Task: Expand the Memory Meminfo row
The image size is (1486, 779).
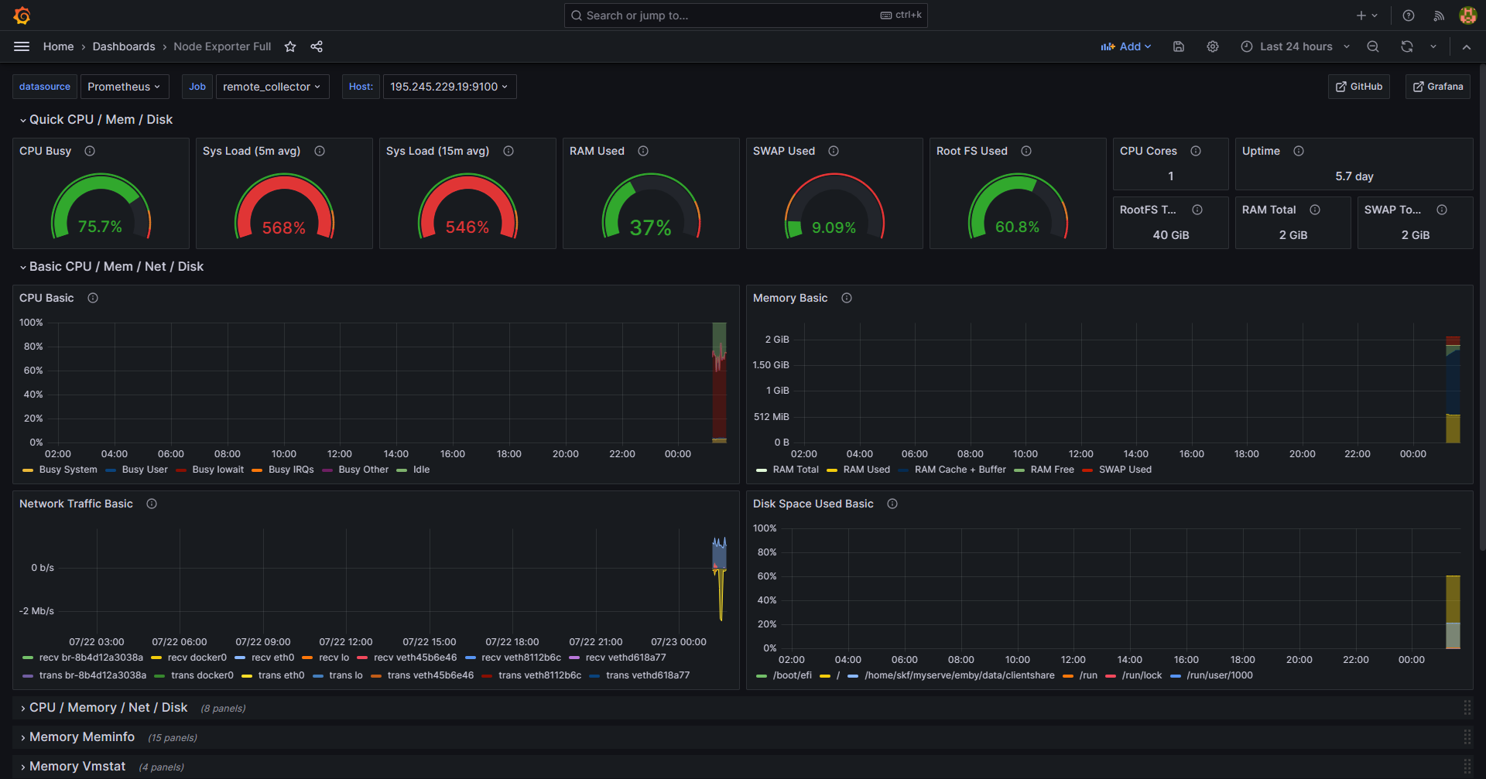Action: (82, 737)
